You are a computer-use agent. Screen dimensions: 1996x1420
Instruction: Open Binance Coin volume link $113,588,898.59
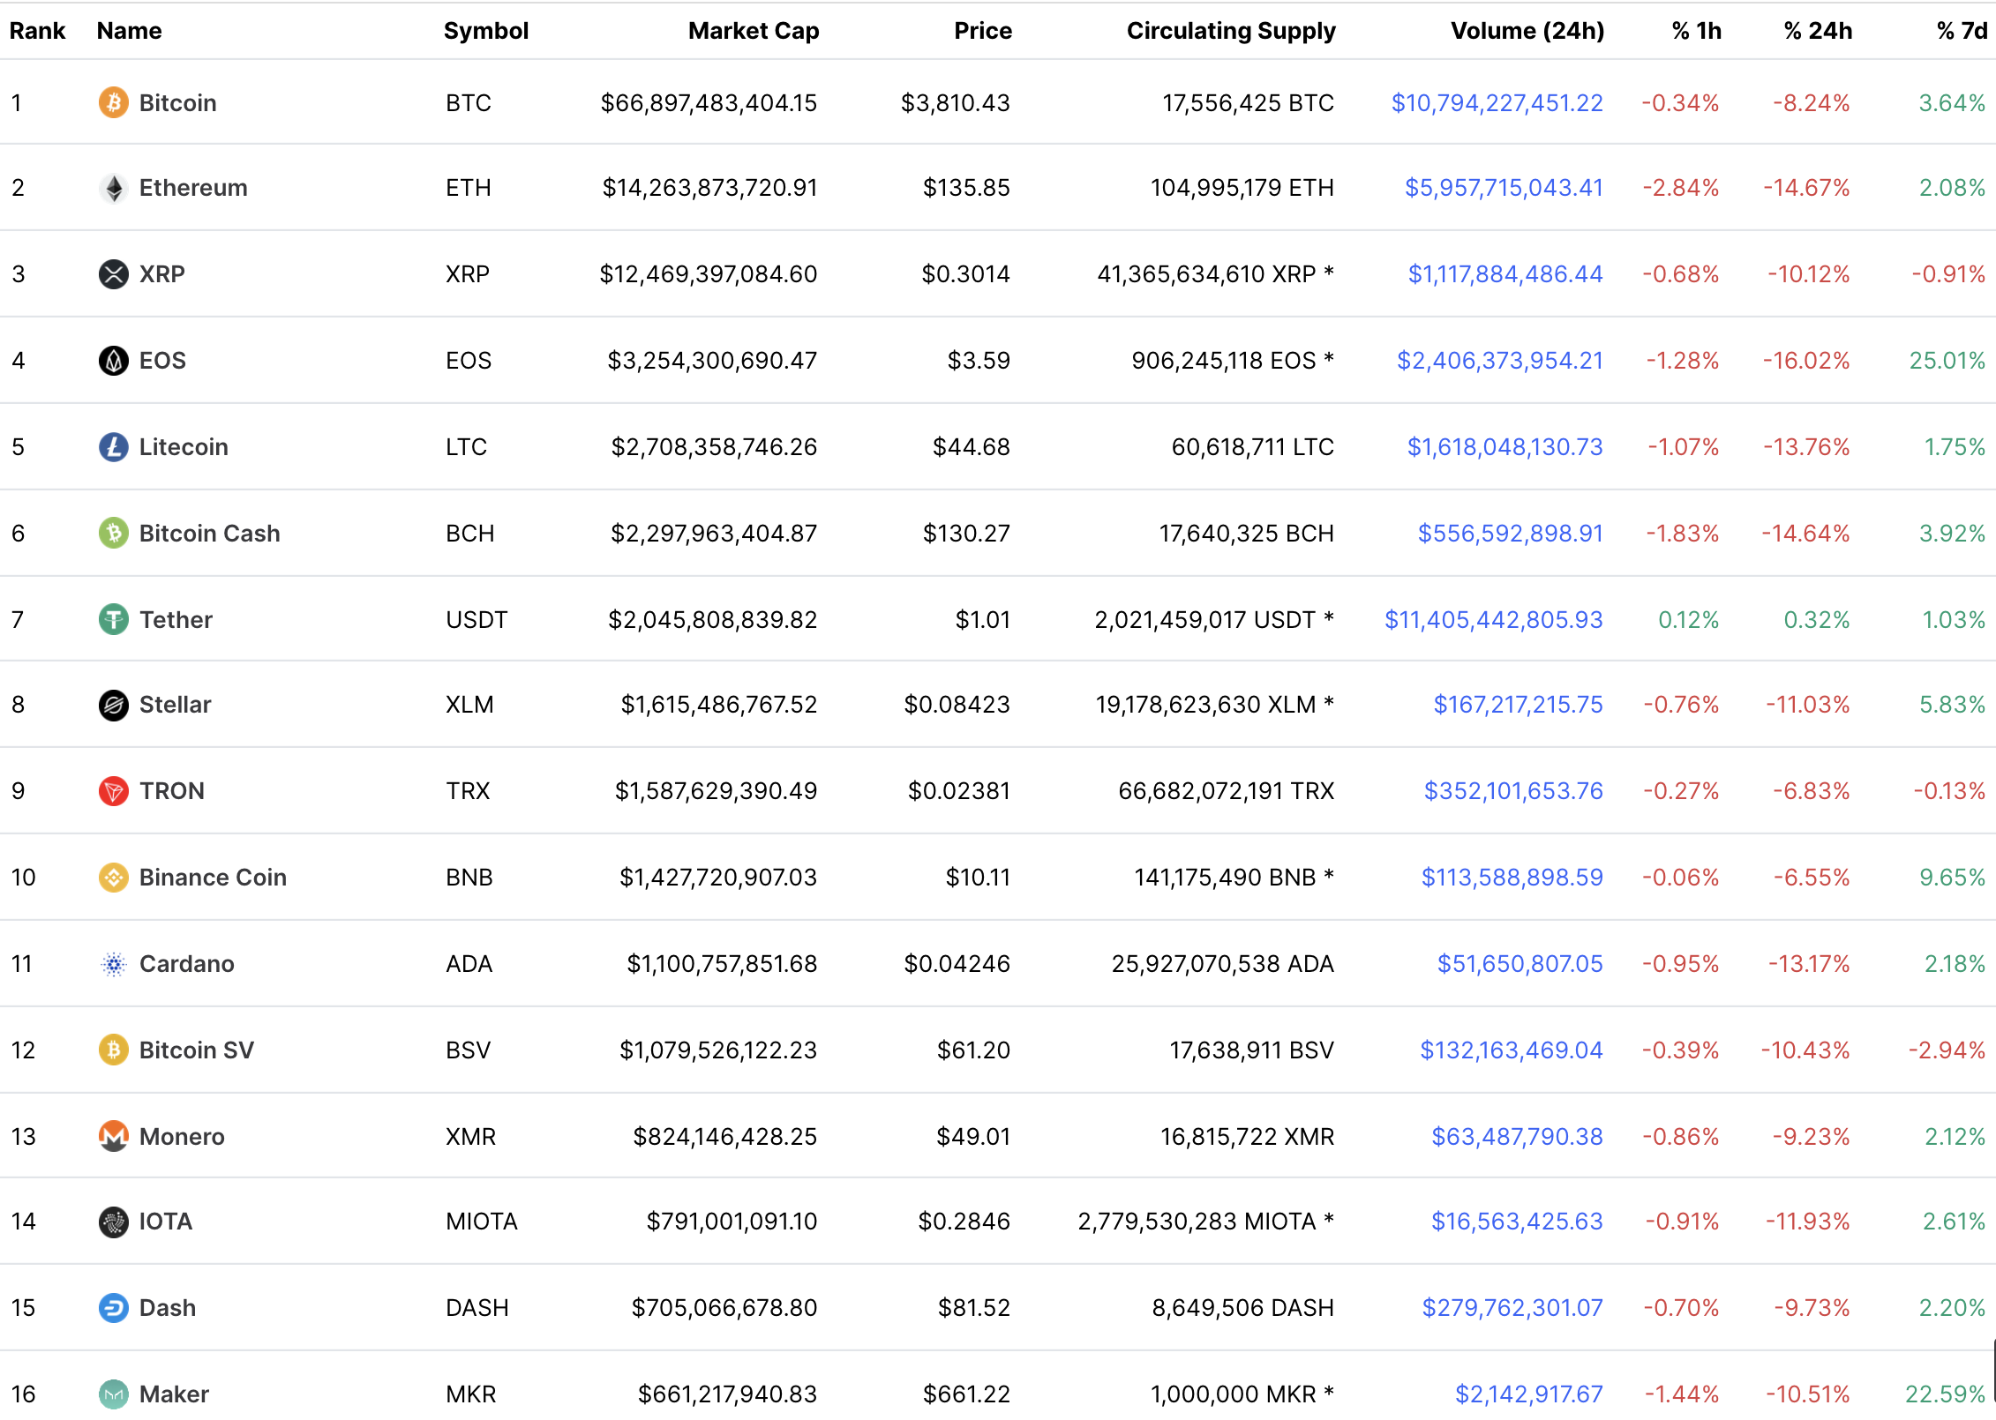click(x=1512, y=878)
